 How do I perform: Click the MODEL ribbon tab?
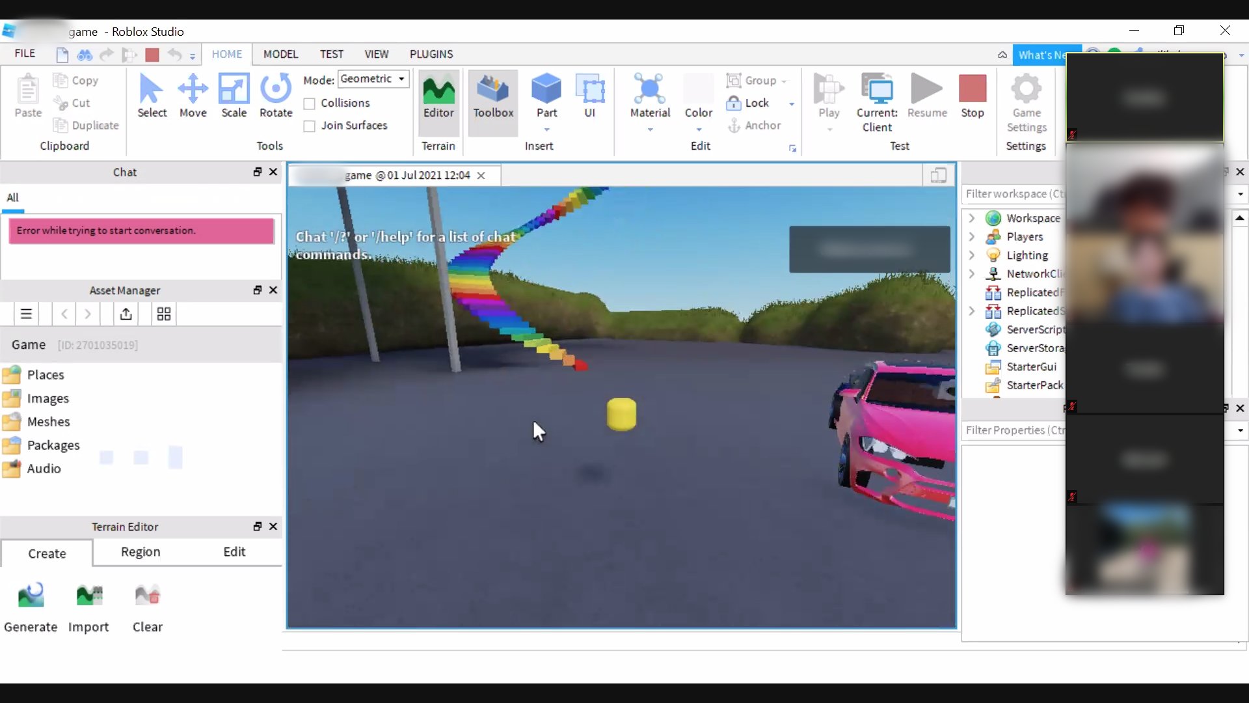coord(280,53)
